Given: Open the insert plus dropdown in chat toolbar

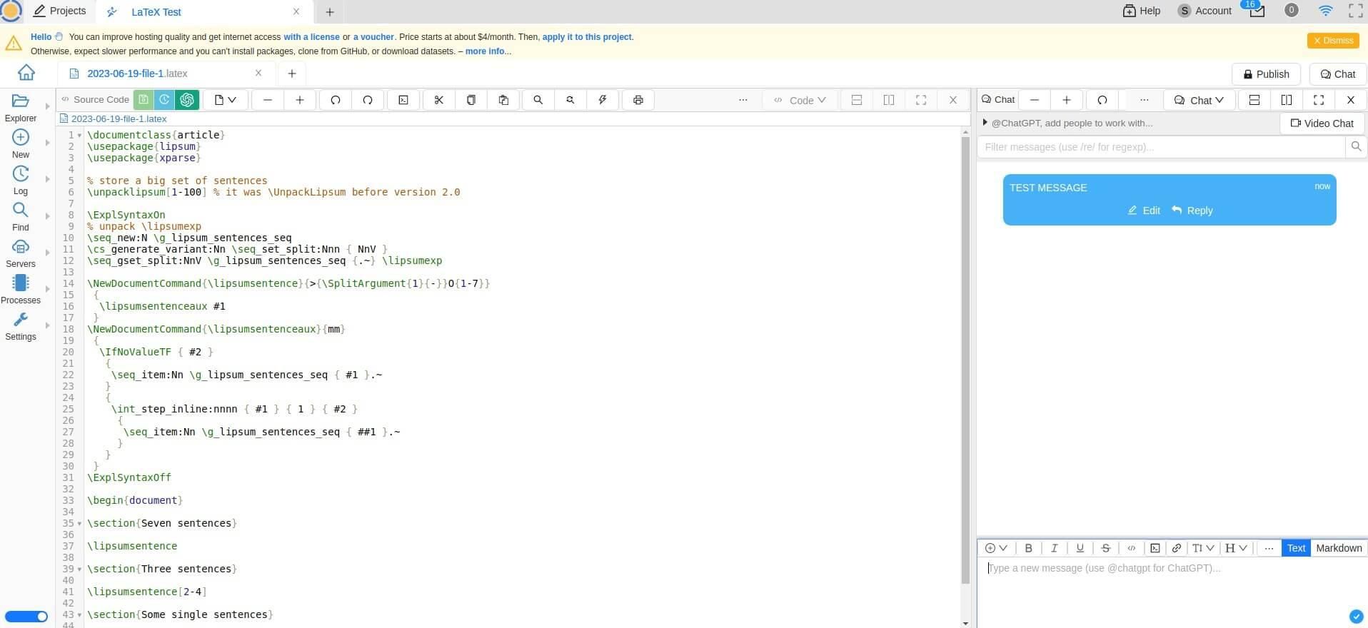Looking at the screenshot, I should (995, 548).
